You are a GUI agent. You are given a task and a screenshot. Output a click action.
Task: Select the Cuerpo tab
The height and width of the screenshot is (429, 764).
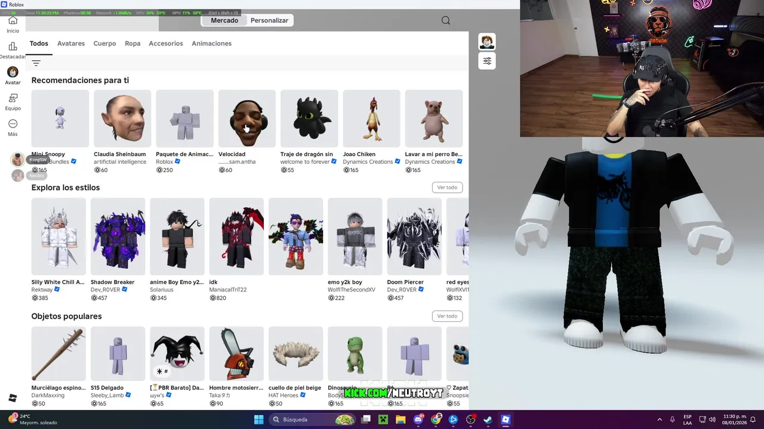[x=104, y=43]
